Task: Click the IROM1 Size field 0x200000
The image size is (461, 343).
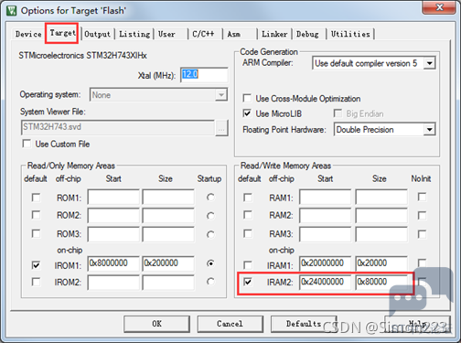Action: click(x=168, y=263)
